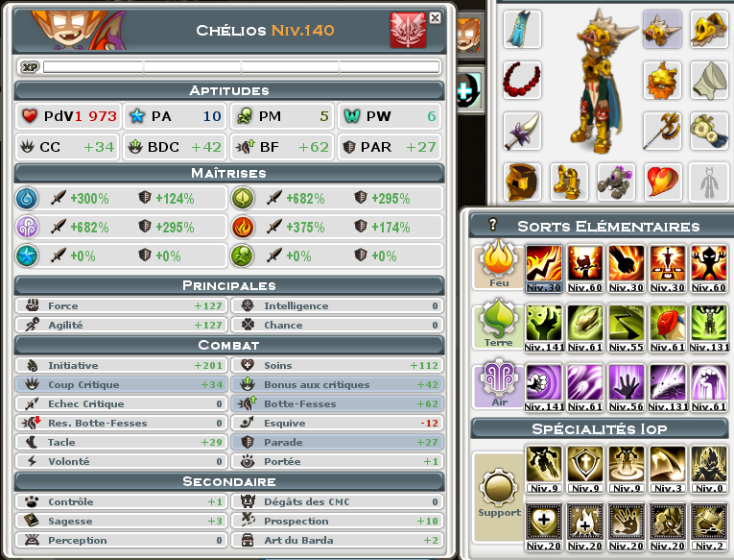The height and width of the screenshot is (560, 734).
Task: Select the blue cape equipment slot
Action: point(522,29)
